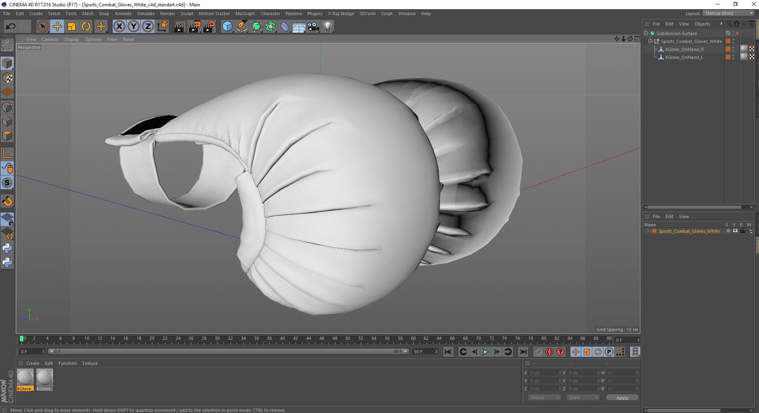This screenshot has width=759, height=413.
Task: Select first KGlove material thumbnail
Action: click(x=25, y=380)
